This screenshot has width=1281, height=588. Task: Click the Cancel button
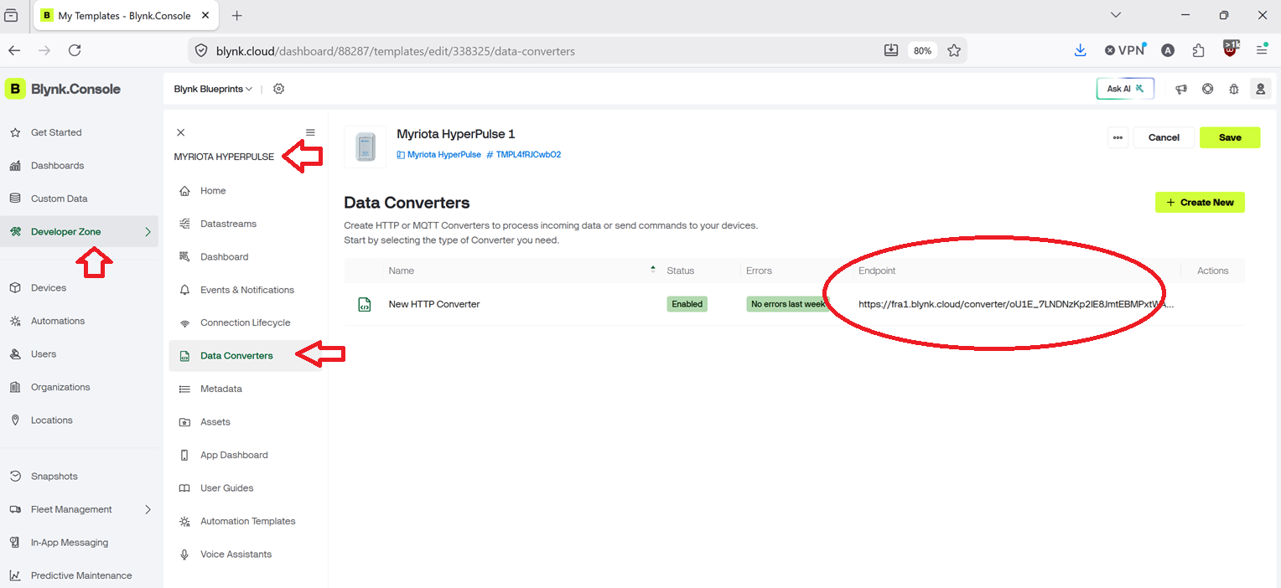(x=1164, y=137)
